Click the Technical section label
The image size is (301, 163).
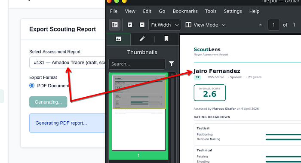204,151
